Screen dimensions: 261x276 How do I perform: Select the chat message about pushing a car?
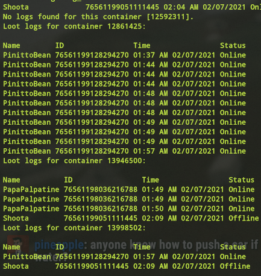[146, 250]
